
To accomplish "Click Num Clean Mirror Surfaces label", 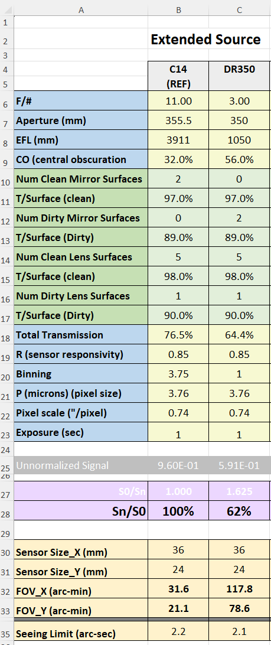I will 81,179.
